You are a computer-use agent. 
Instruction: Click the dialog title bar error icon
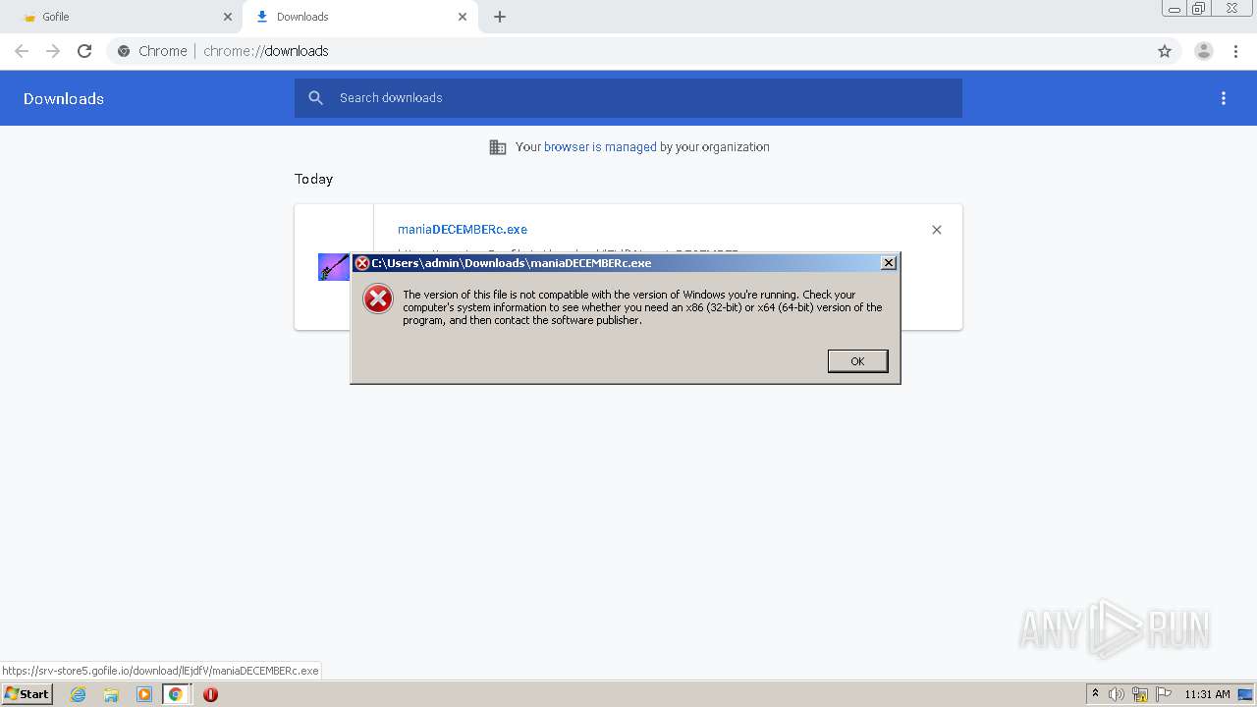361,263
